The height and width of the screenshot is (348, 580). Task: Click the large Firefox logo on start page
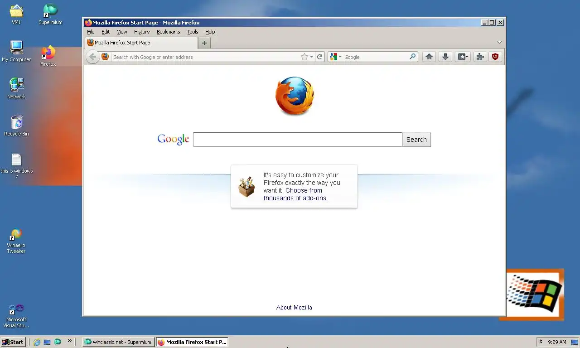click(x=295, y=96)
